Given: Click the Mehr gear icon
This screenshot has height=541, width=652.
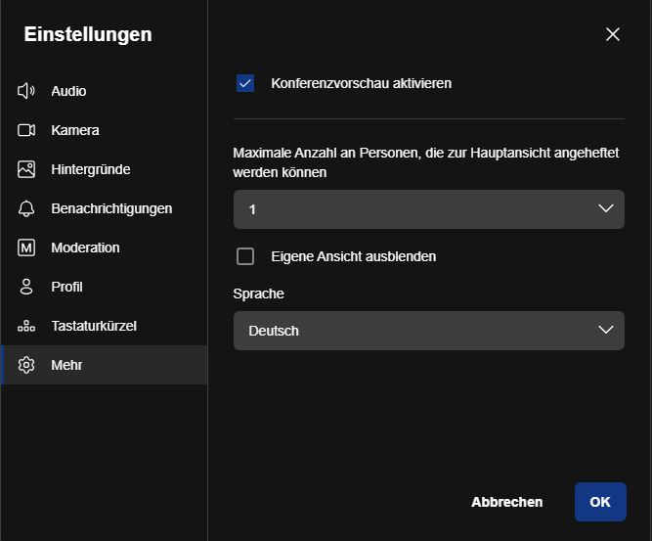Looking at the screenshot, I should 26,365.
